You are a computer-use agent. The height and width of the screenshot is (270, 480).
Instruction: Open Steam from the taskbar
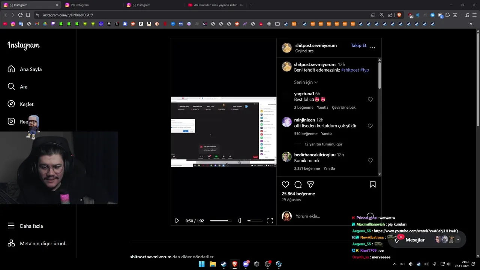(x=223, y=264)
